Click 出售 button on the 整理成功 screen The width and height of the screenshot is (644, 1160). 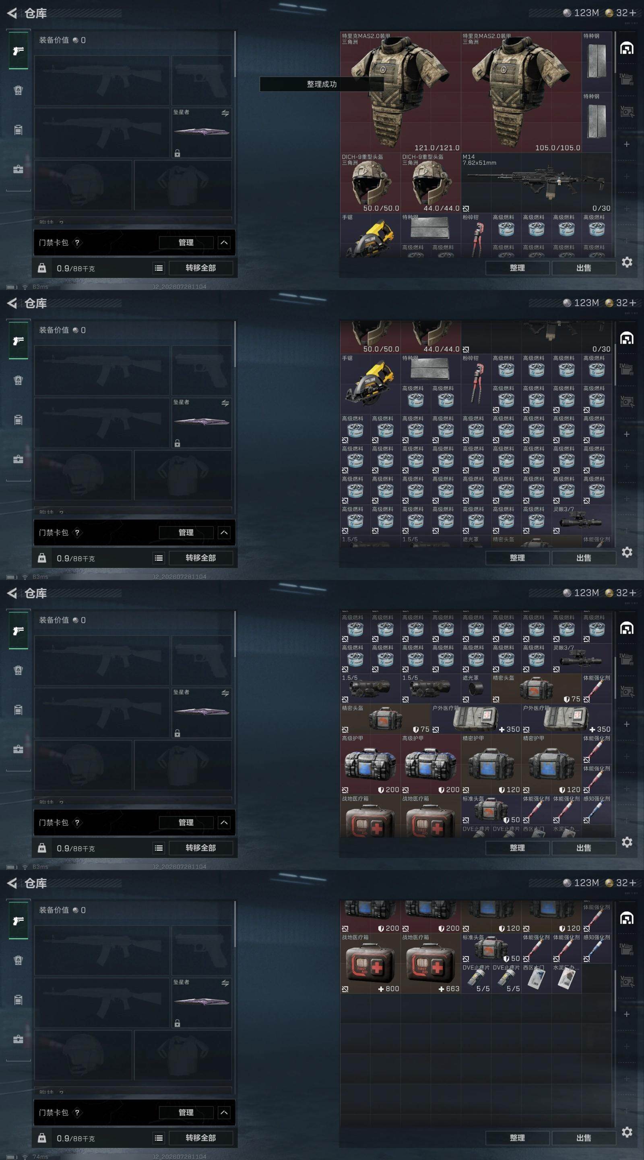(584, 268)
